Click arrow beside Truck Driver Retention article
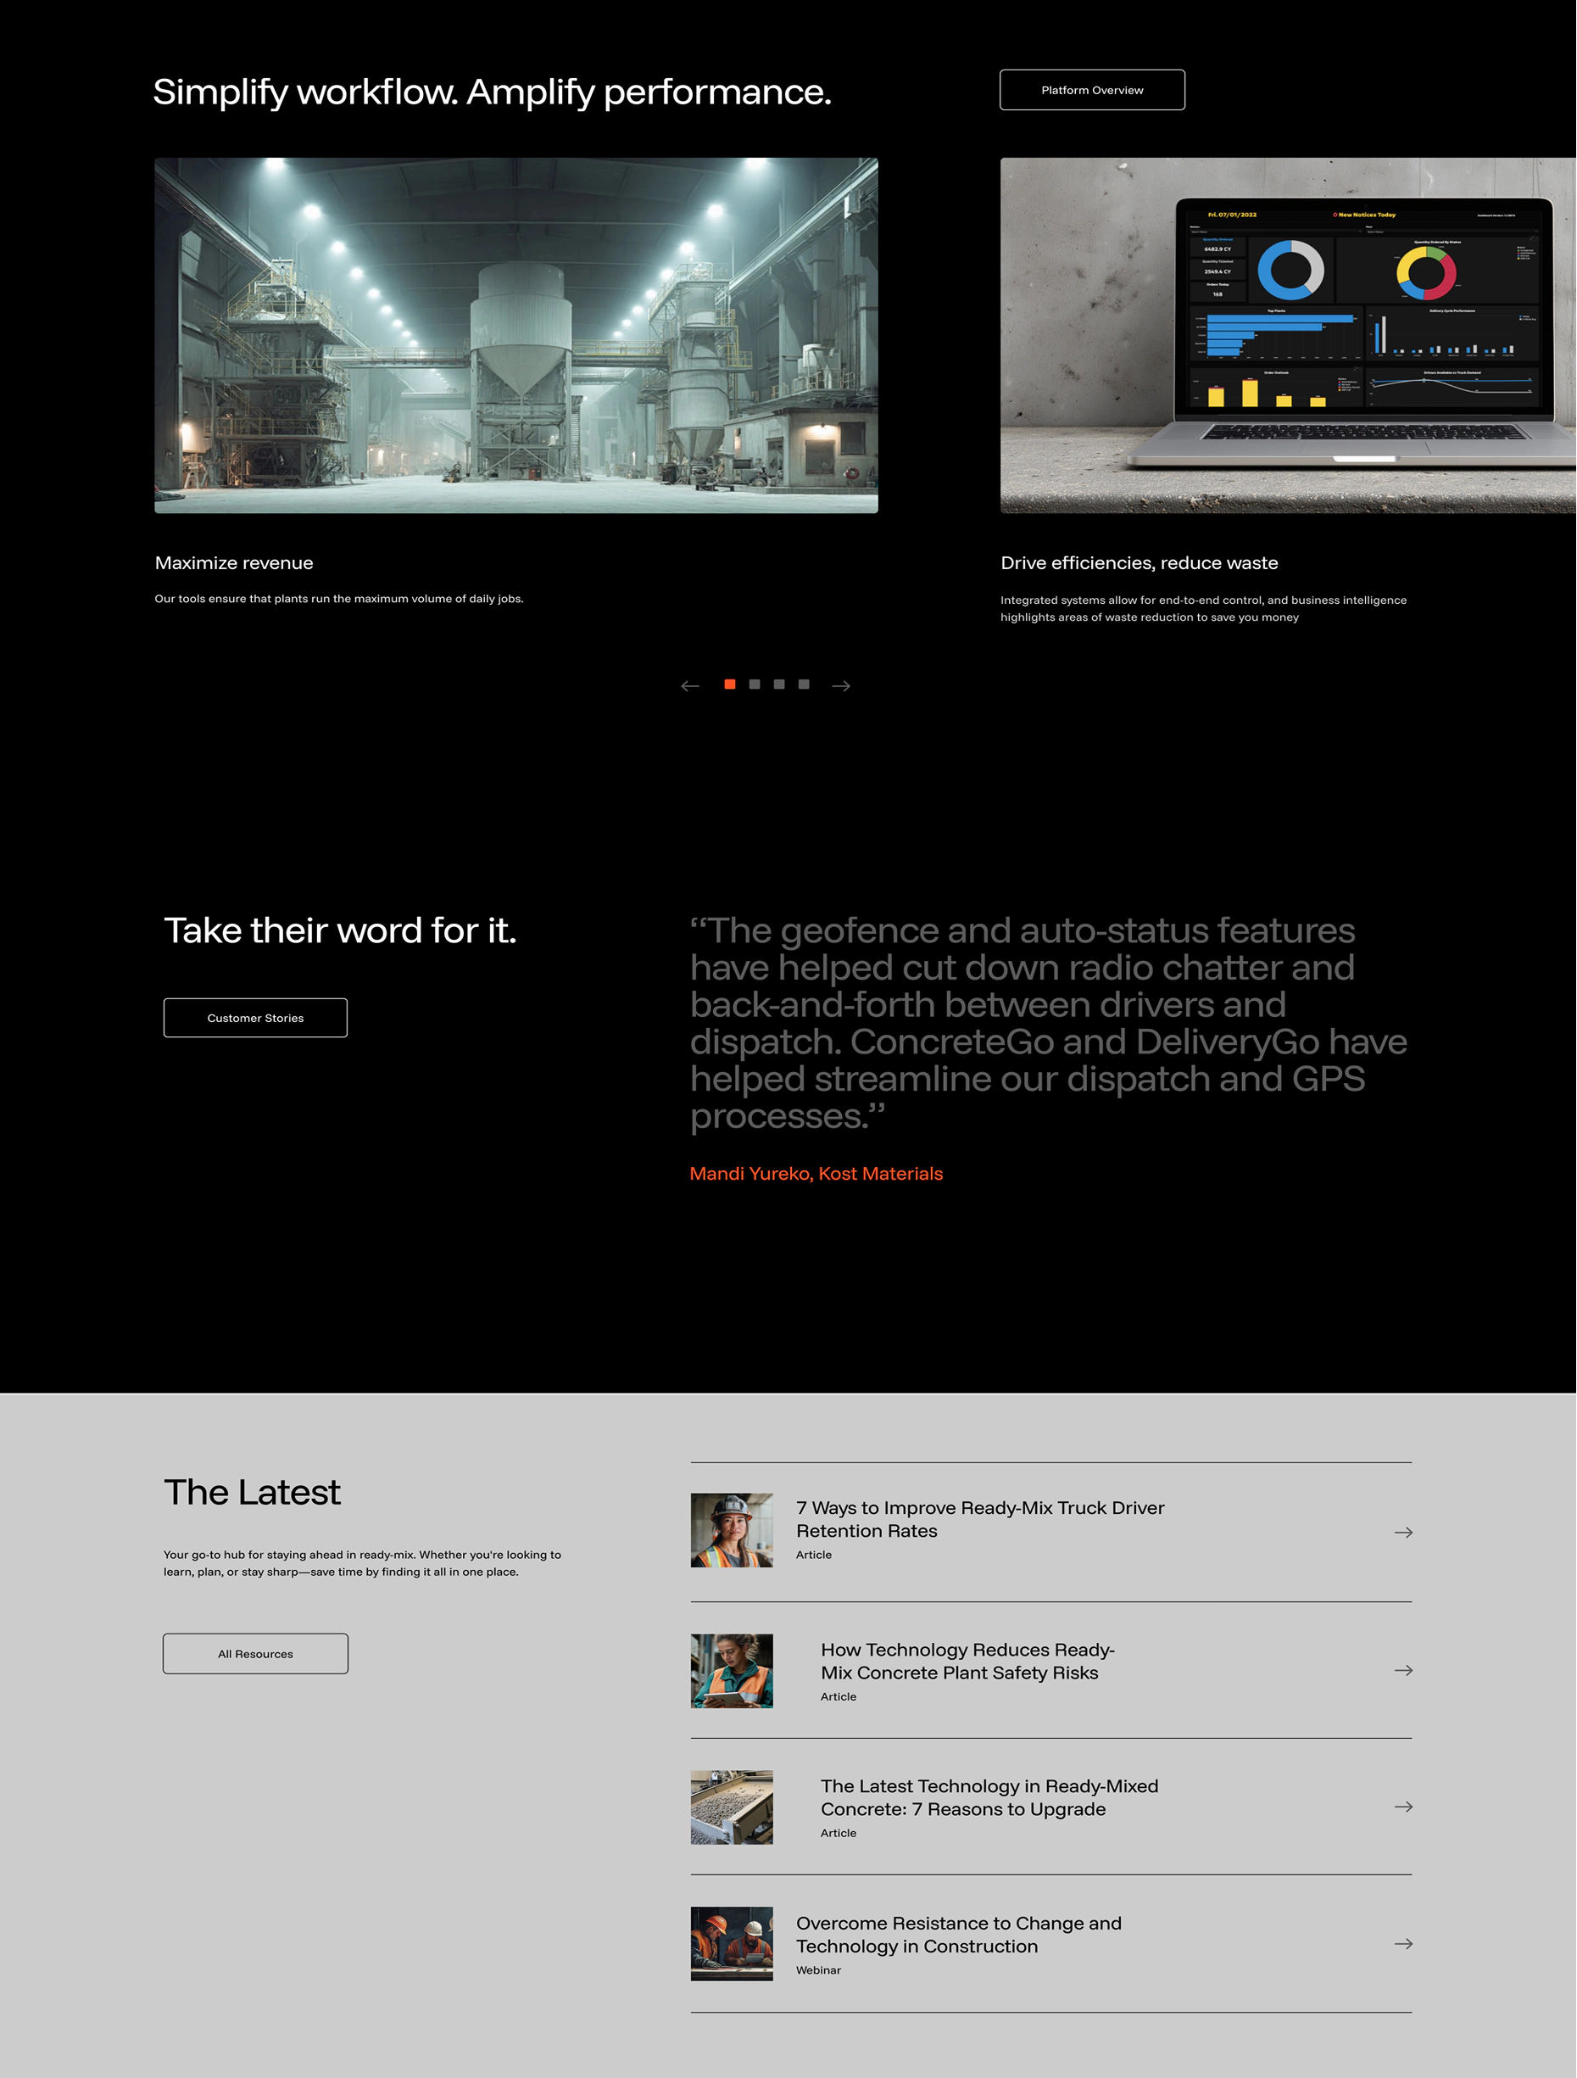This screenshot has width=1577, height=2078. [1402, 1532]
